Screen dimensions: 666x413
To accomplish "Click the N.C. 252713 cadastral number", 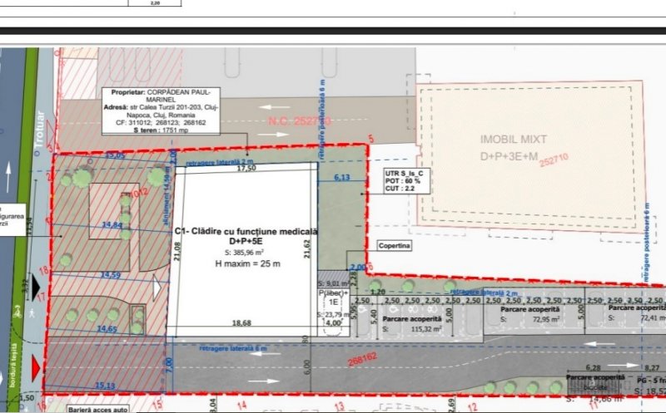I will point(299,121).
